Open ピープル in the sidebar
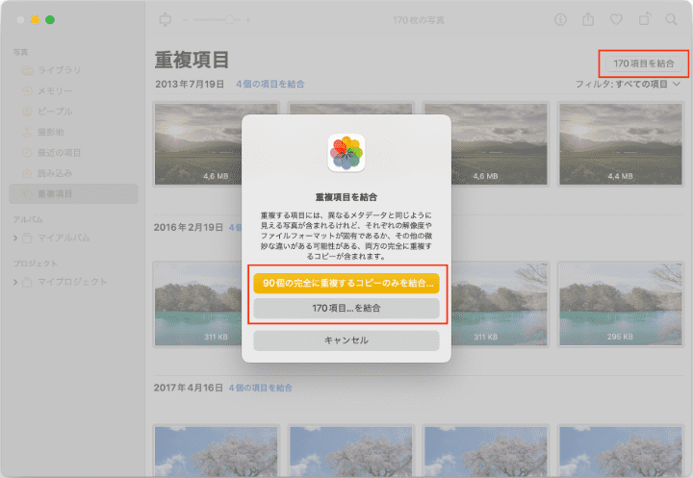Image resolution: width=693 pixels, height=478 pixels. (x=73, y=112)
